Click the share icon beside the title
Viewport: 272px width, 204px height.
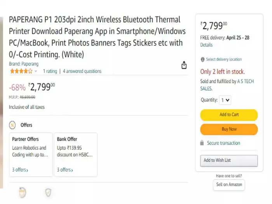pos(184,65)
